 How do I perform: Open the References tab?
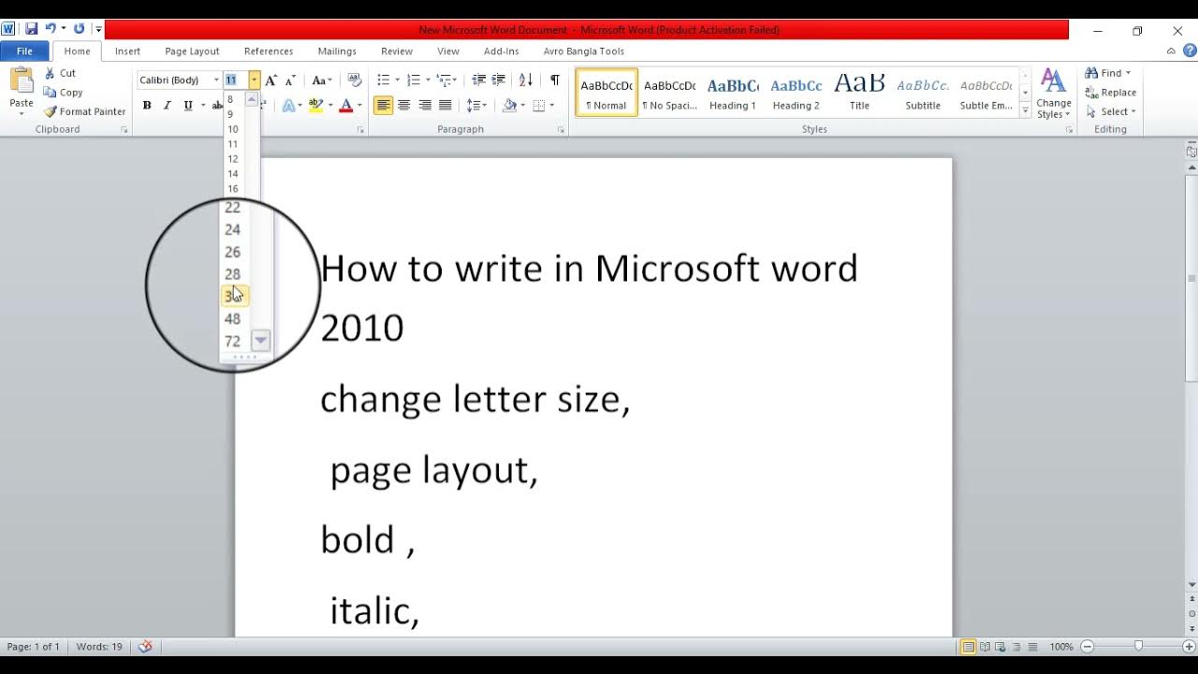[269, 51]
